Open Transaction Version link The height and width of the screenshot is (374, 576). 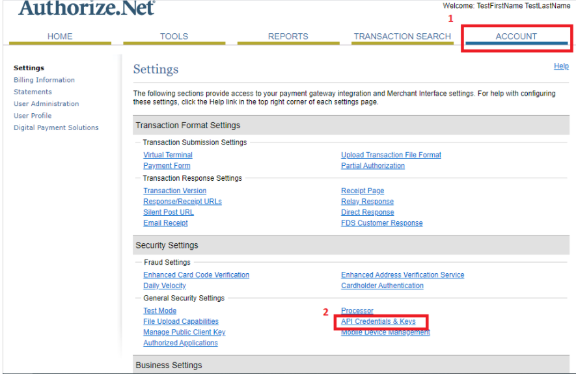coord(175,191)
